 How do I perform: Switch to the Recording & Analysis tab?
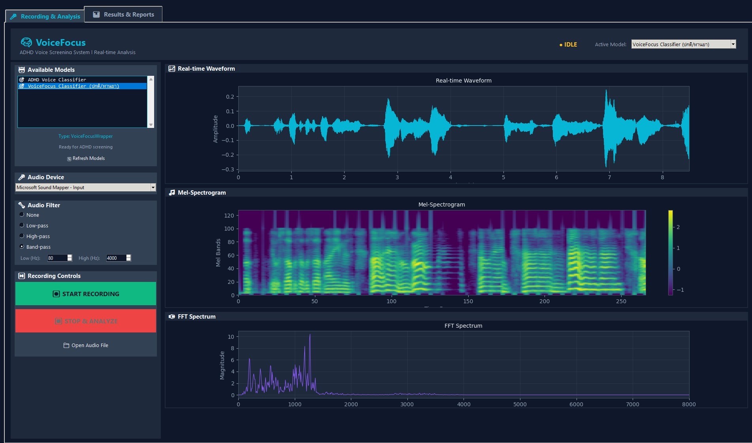(45, 17)
